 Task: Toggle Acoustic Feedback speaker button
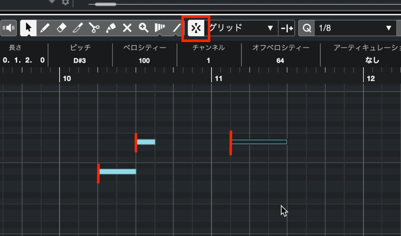pos(9,28)
